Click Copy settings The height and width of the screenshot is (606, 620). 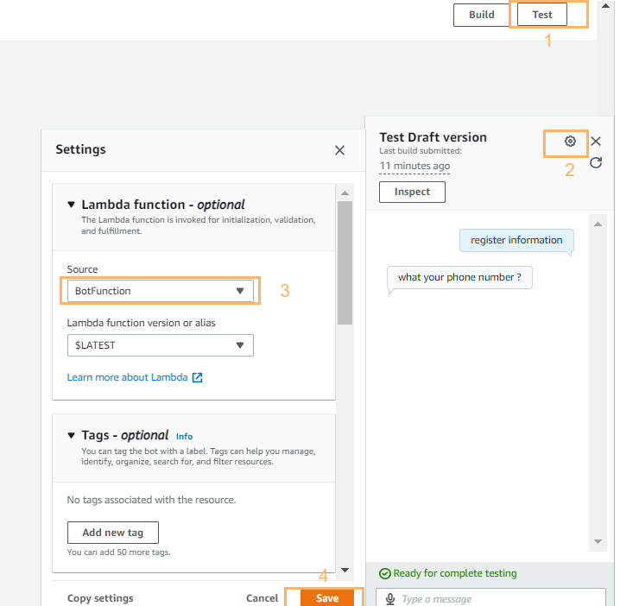tap(100, 598)
